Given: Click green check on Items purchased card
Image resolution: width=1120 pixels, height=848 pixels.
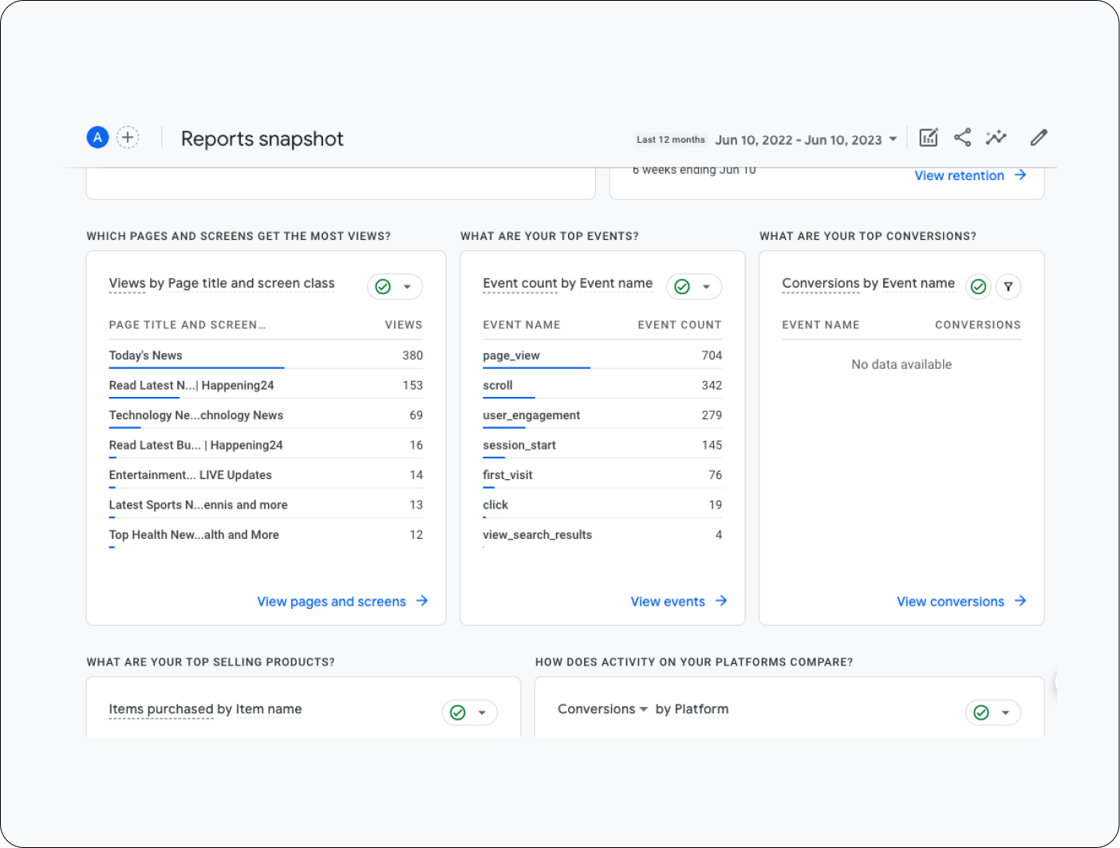Looking at the screenshot, I should [x=458, y=713].
